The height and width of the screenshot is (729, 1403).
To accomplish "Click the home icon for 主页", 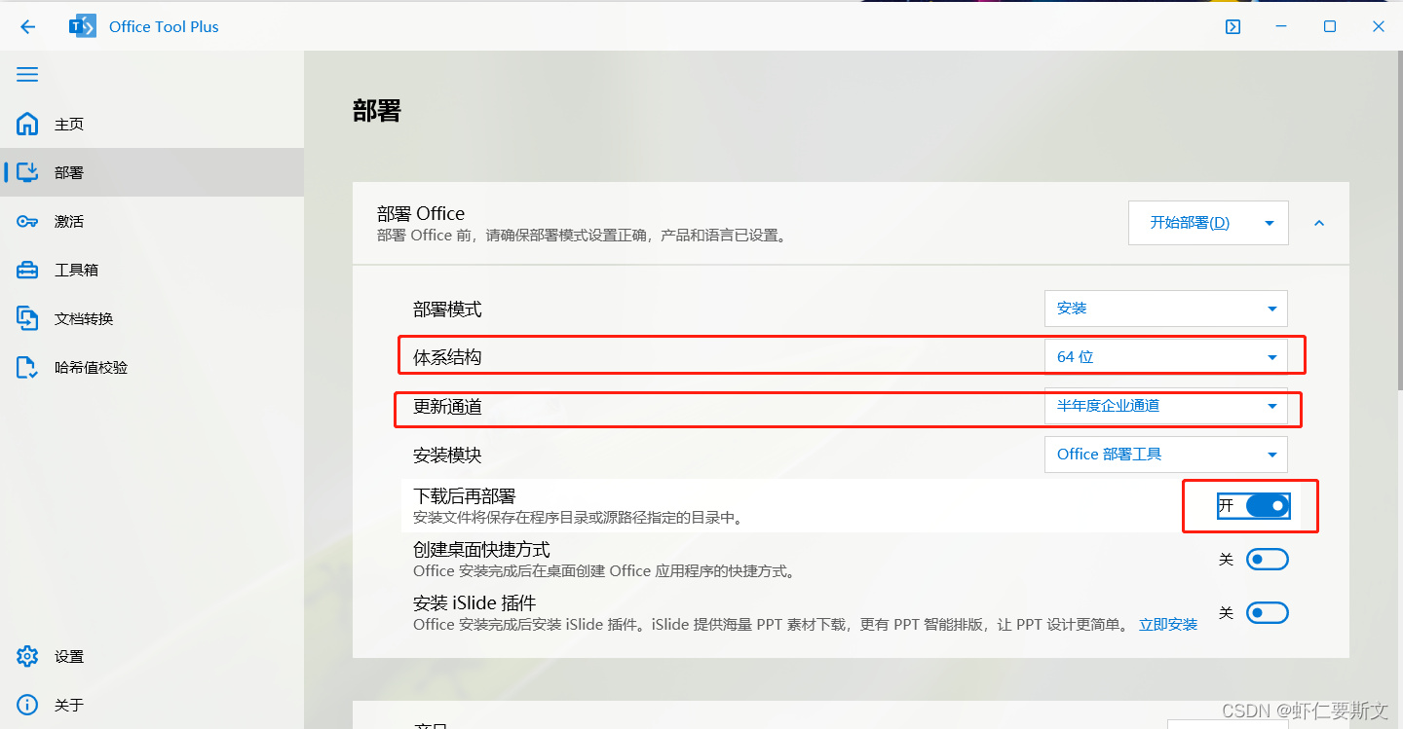I will [x=27, y=124].
